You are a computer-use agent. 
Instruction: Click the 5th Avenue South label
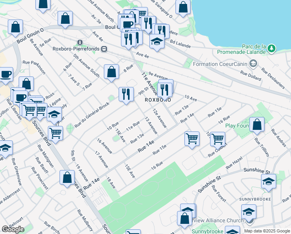[86, 66]
